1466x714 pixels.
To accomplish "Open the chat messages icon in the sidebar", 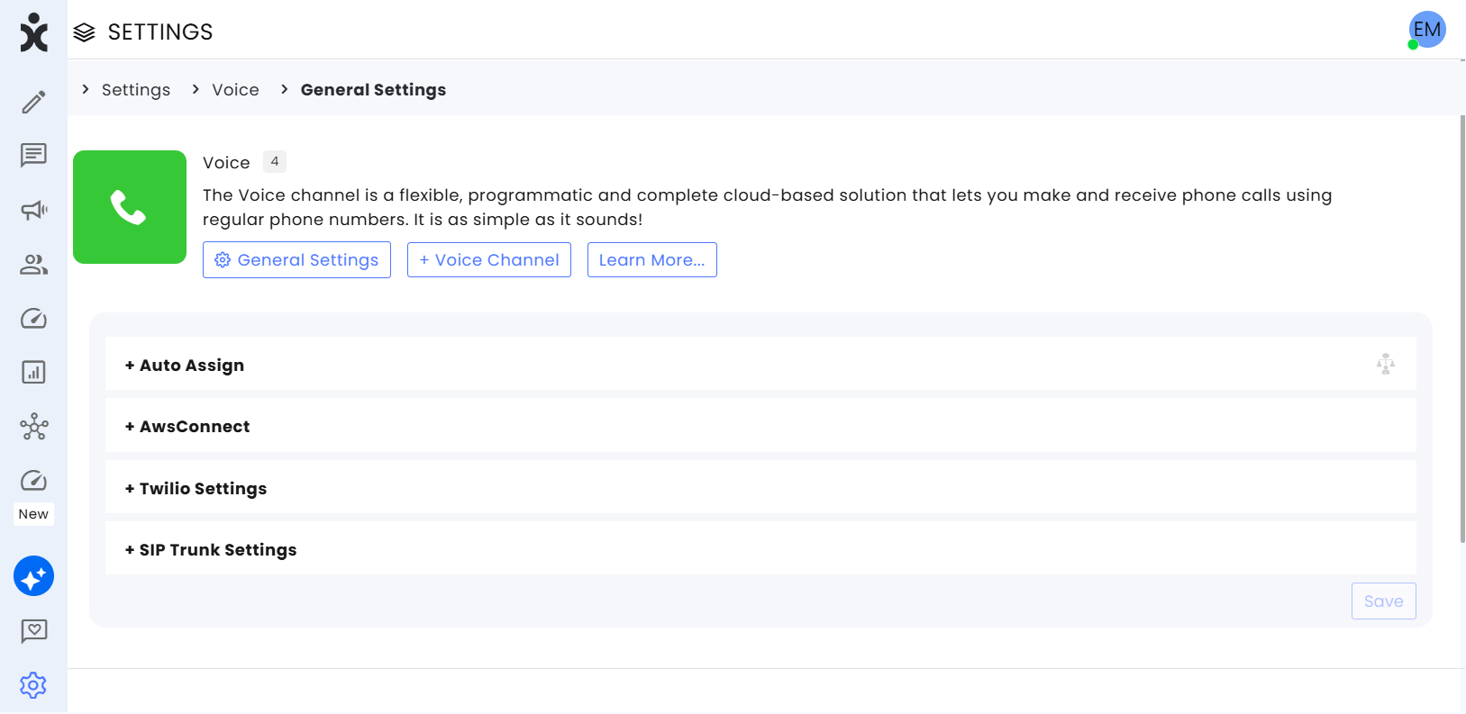I will click(x=33, y=155).
